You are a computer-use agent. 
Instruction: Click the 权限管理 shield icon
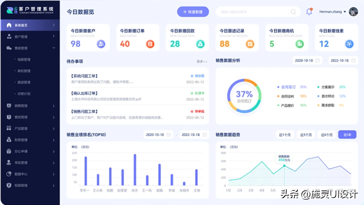[9, 185]
